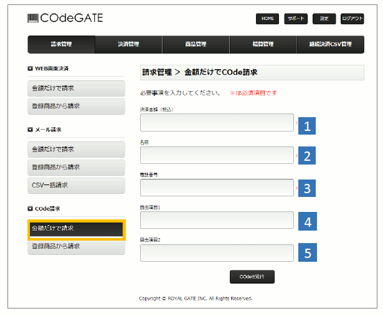
Task: Select 金額だけで請求 under メール請求
Action: click(76, 150)
